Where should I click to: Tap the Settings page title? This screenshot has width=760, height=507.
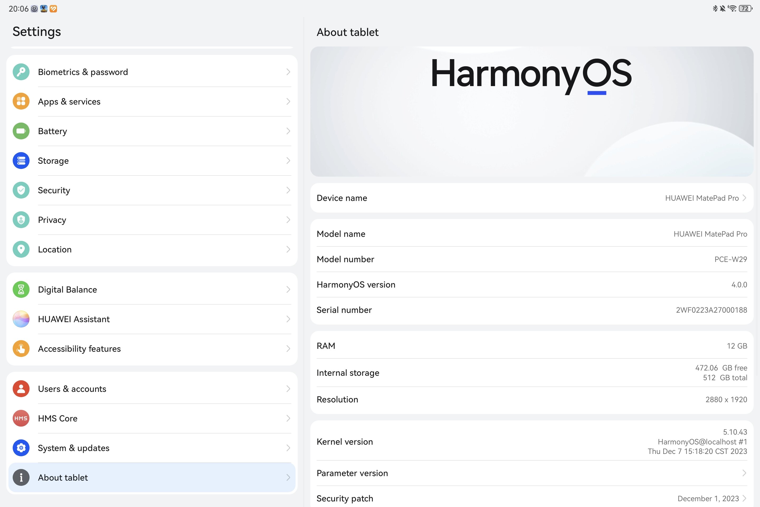[x=36, y=32]
